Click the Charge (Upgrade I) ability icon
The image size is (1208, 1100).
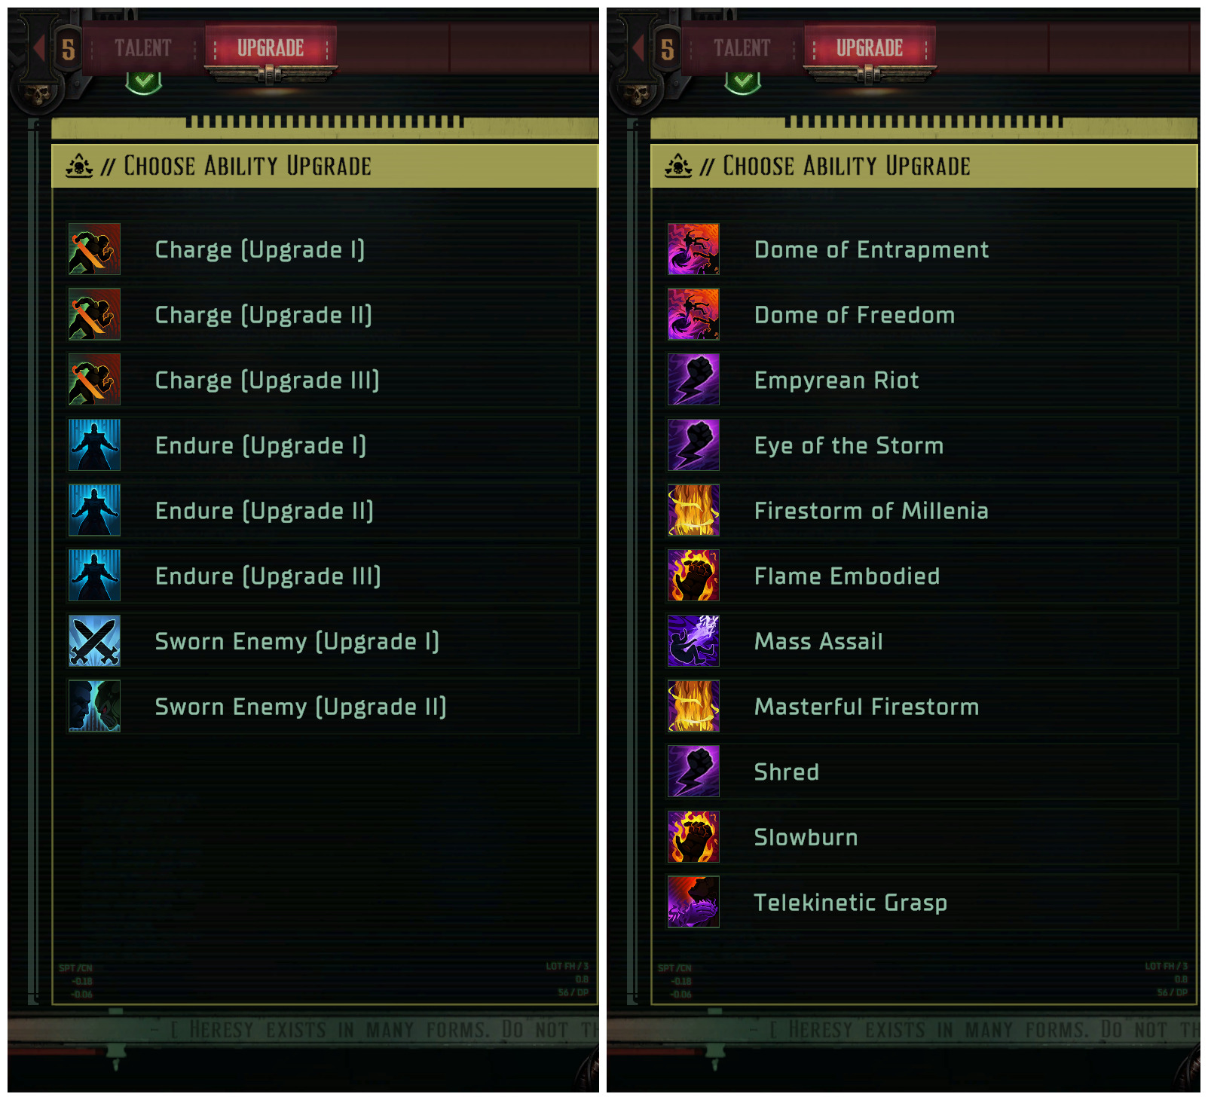[x=94, y=249]
